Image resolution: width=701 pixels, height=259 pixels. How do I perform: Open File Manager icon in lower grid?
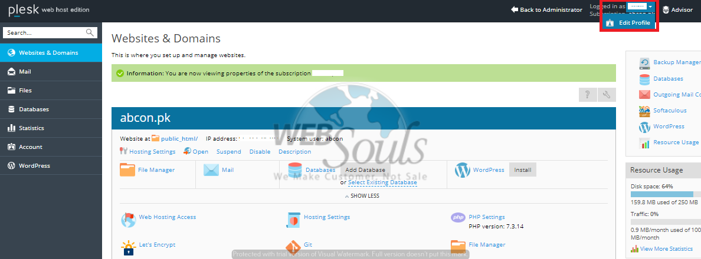(458, 247)
